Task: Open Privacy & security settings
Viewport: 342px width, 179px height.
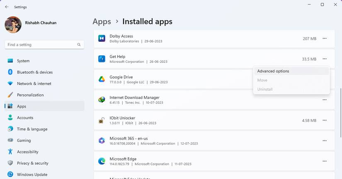Action: click(x=32, y=163)
